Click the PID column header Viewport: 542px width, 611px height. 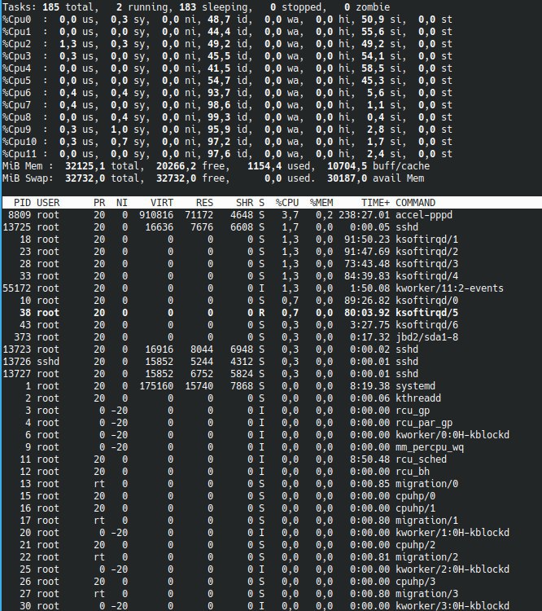(22, 203)
